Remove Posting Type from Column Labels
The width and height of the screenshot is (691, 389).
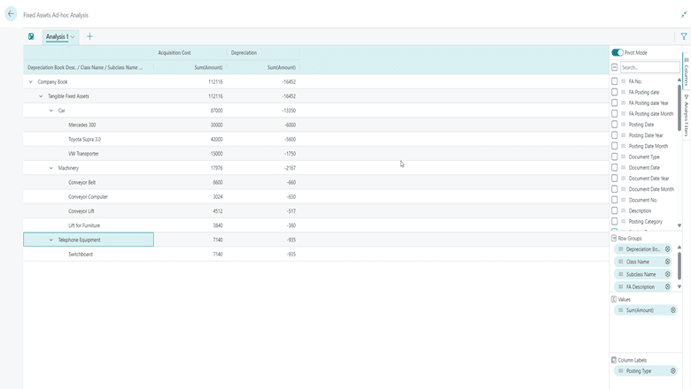(x=668, y=371)
